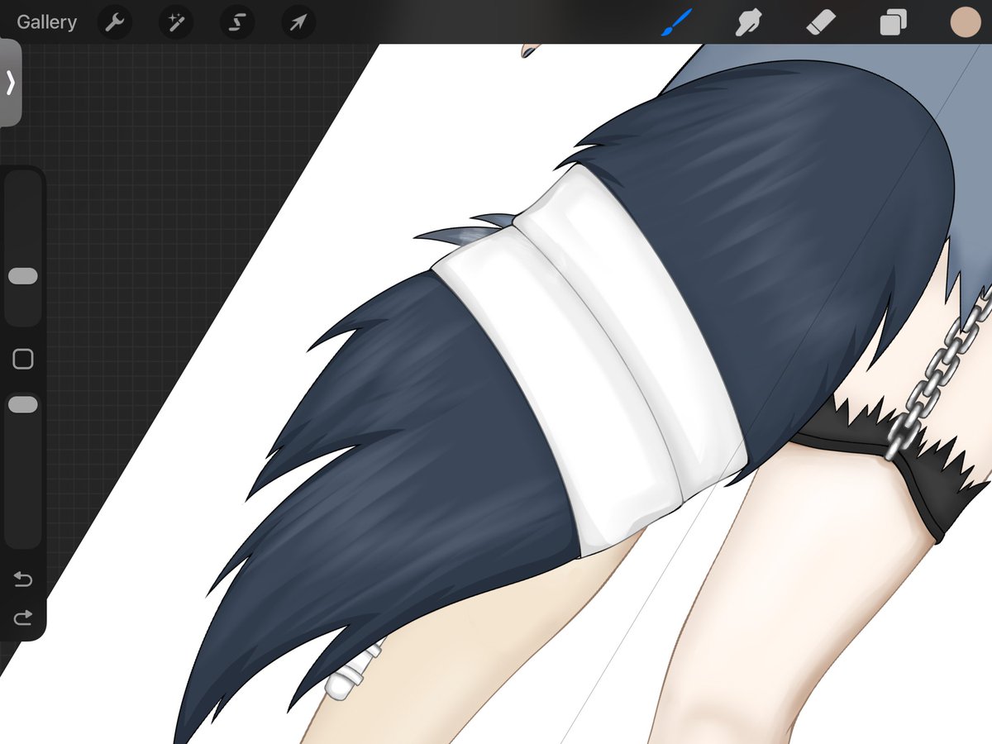Select the Eraser tool
Screen dimensions: 992x744
point(821,22)
